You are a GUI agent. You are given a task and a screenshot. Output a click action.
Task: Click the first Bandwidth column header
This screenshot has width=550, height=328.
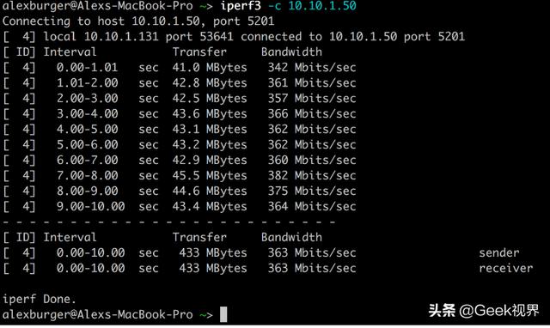coord(291,52)
